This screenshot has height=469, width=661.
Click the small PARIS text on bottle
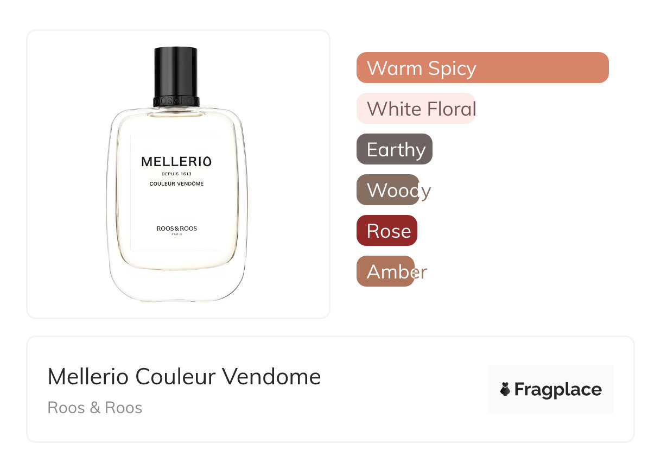pyautogui.click(x=176, y=234)
